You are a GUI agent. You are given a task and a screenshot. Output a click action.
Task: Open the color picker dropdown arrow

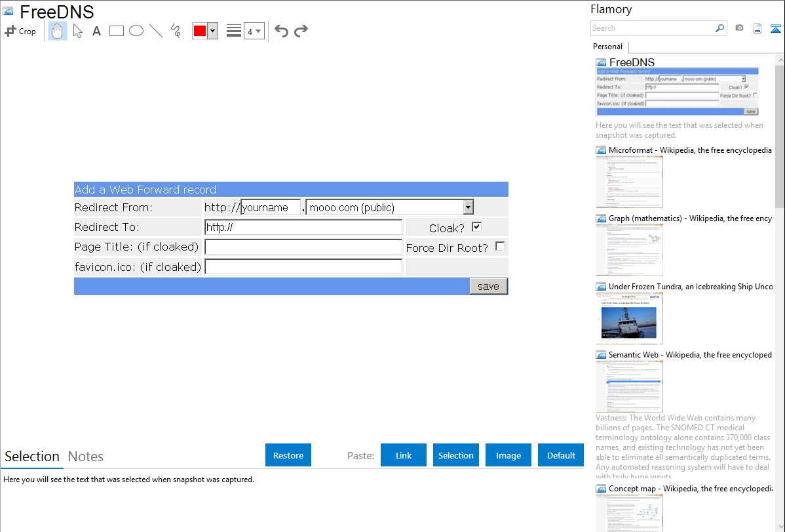[x=212, y=31]
